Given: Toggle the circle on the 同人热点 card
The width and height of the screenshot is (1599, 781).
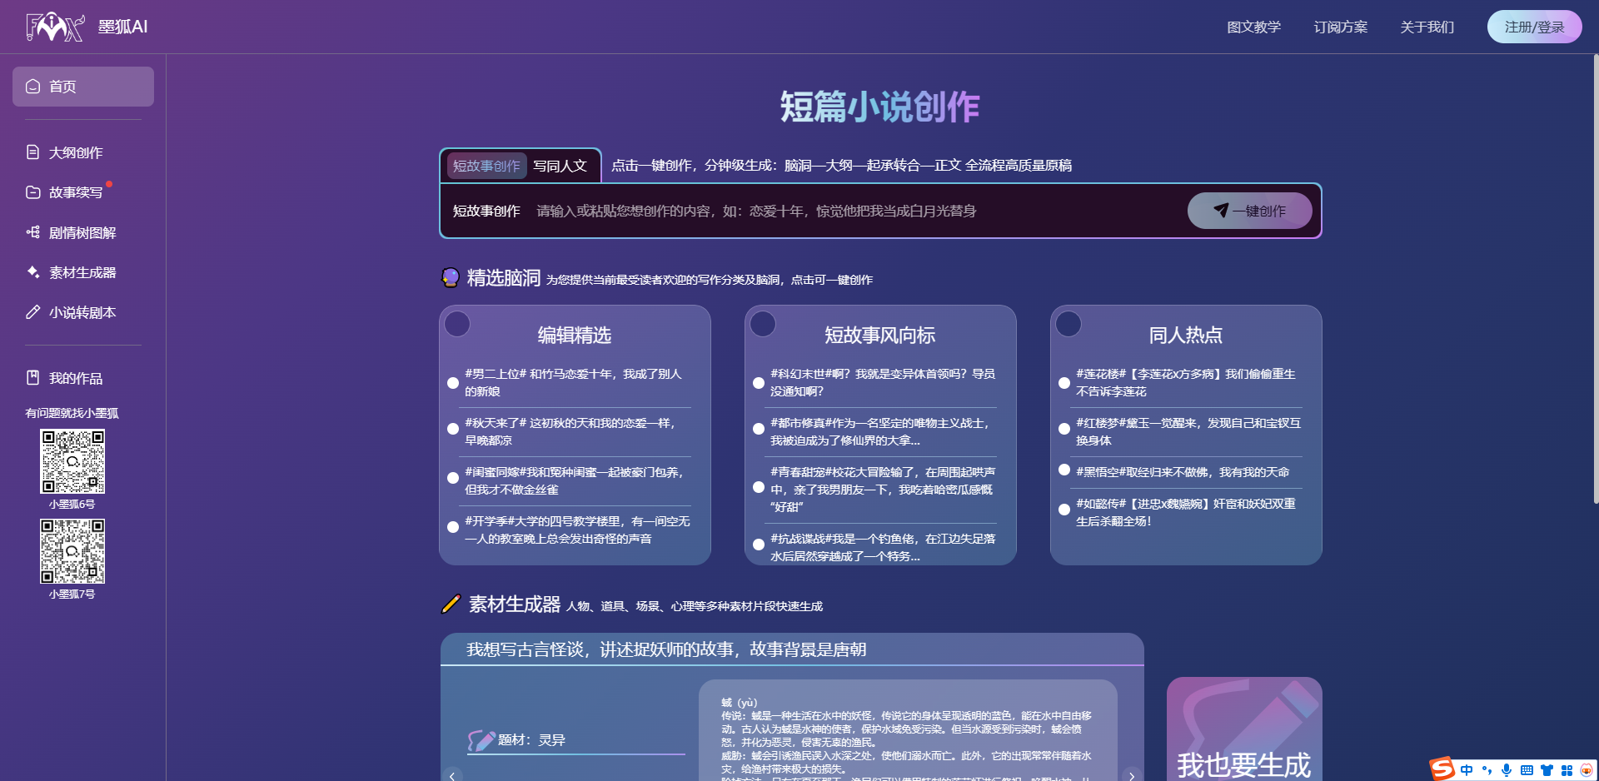Looking at the screenshot, I should point(1068,324).
